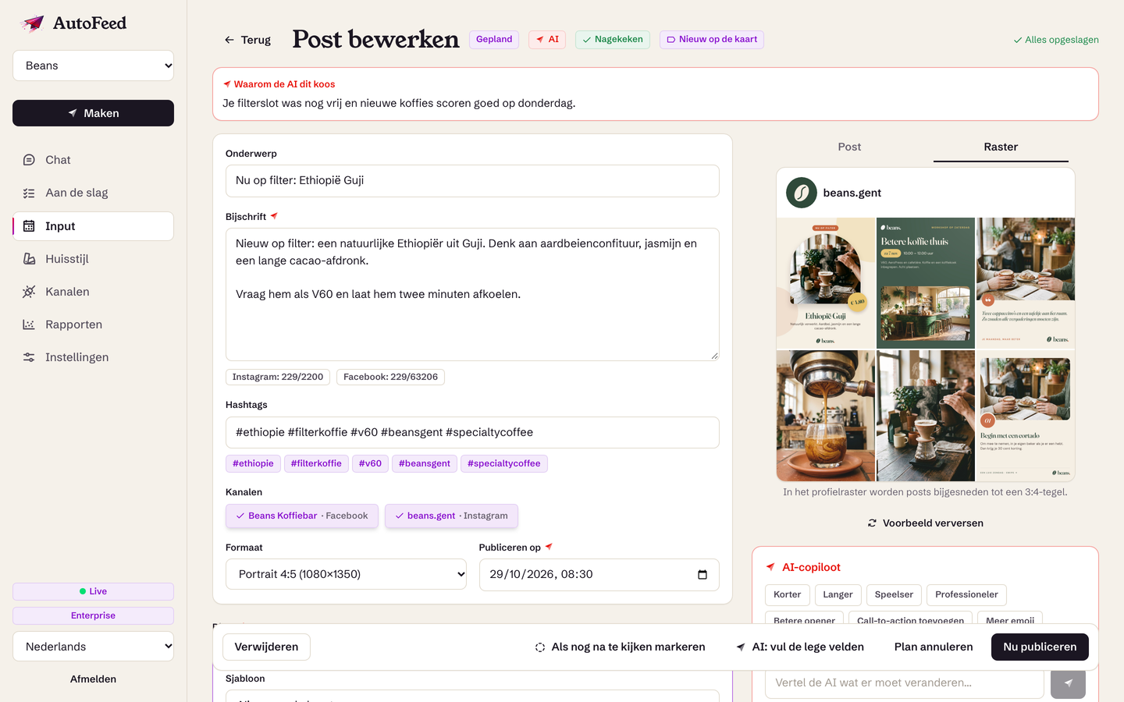1124x702 pixels.
Task: Toggle the Beans Koffiebar Facebook channel
Action: click(302, 516)
